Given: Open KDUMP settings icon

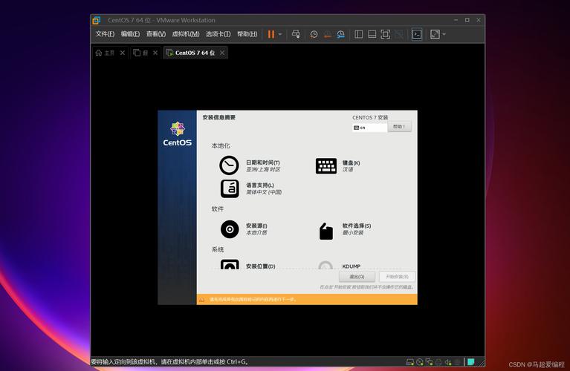Looking at the screenshot, I should tap(326, 265).
